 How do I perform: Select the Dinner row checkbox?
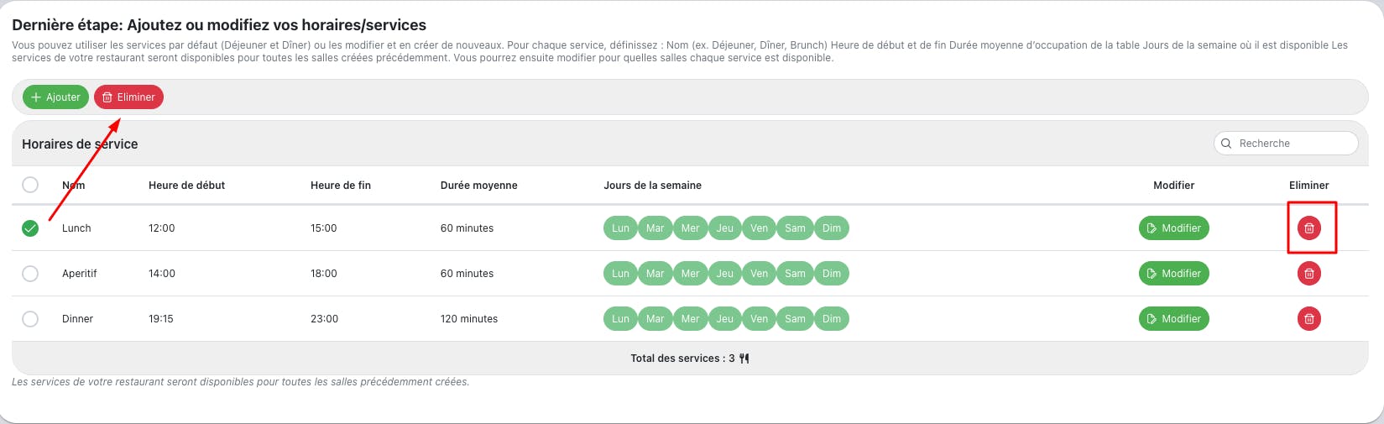(30, 318)
